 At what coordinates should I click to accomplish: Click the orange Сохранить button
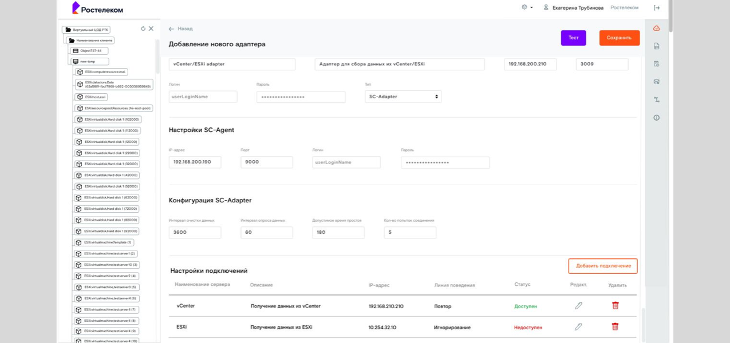(619, 38)
